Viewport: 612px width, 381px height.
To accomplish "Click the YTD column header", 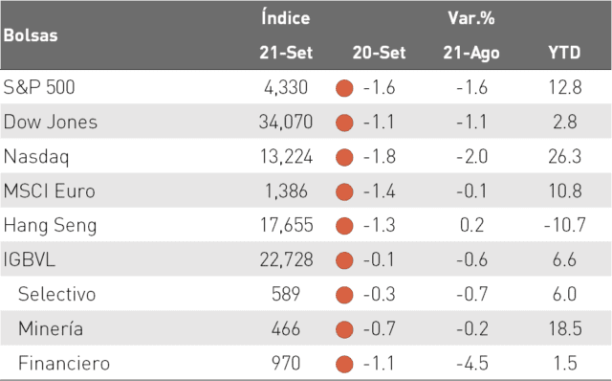I will click(564, 53).
